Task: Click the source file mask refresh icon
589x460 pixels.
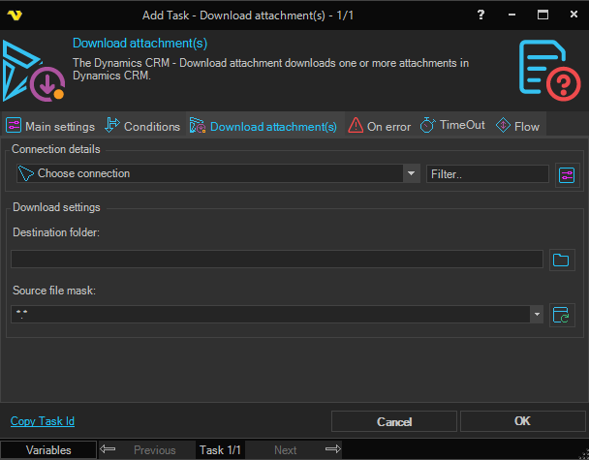Action: coord(561,315)
